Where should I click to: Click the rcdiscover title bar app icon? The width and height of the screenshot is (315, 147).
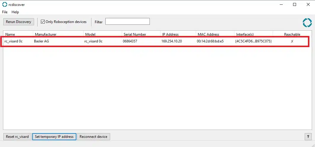(x=5, y=4)
